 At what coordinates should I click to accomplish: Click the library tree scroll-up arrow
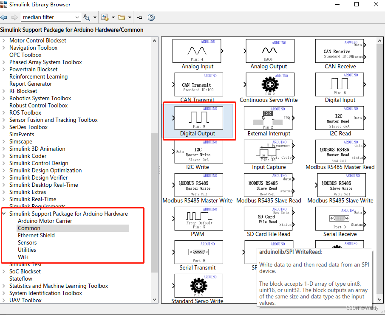[x=154, y=41]
